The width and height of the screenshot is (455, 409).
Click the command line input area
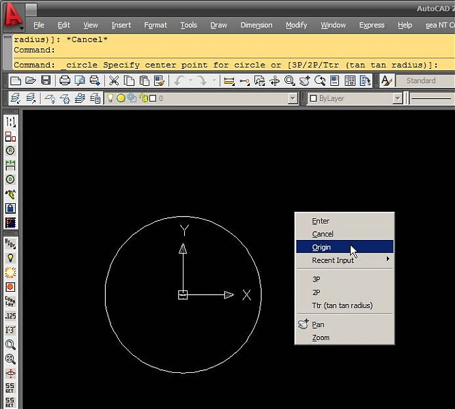pyautogui.click(x=232, y=65)
